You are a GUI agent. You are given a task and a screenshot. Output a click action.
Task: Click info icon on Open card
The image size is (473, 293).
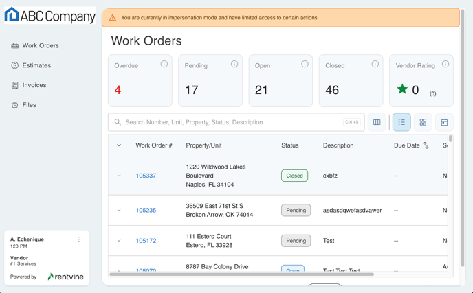click(x=305, y=65)
